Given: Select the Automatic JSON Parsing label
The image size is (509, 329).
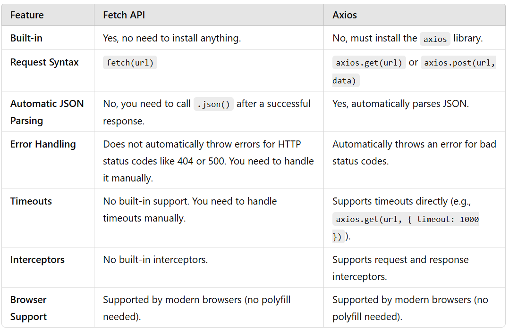Looking at the screenshot, I should [47, 112].
